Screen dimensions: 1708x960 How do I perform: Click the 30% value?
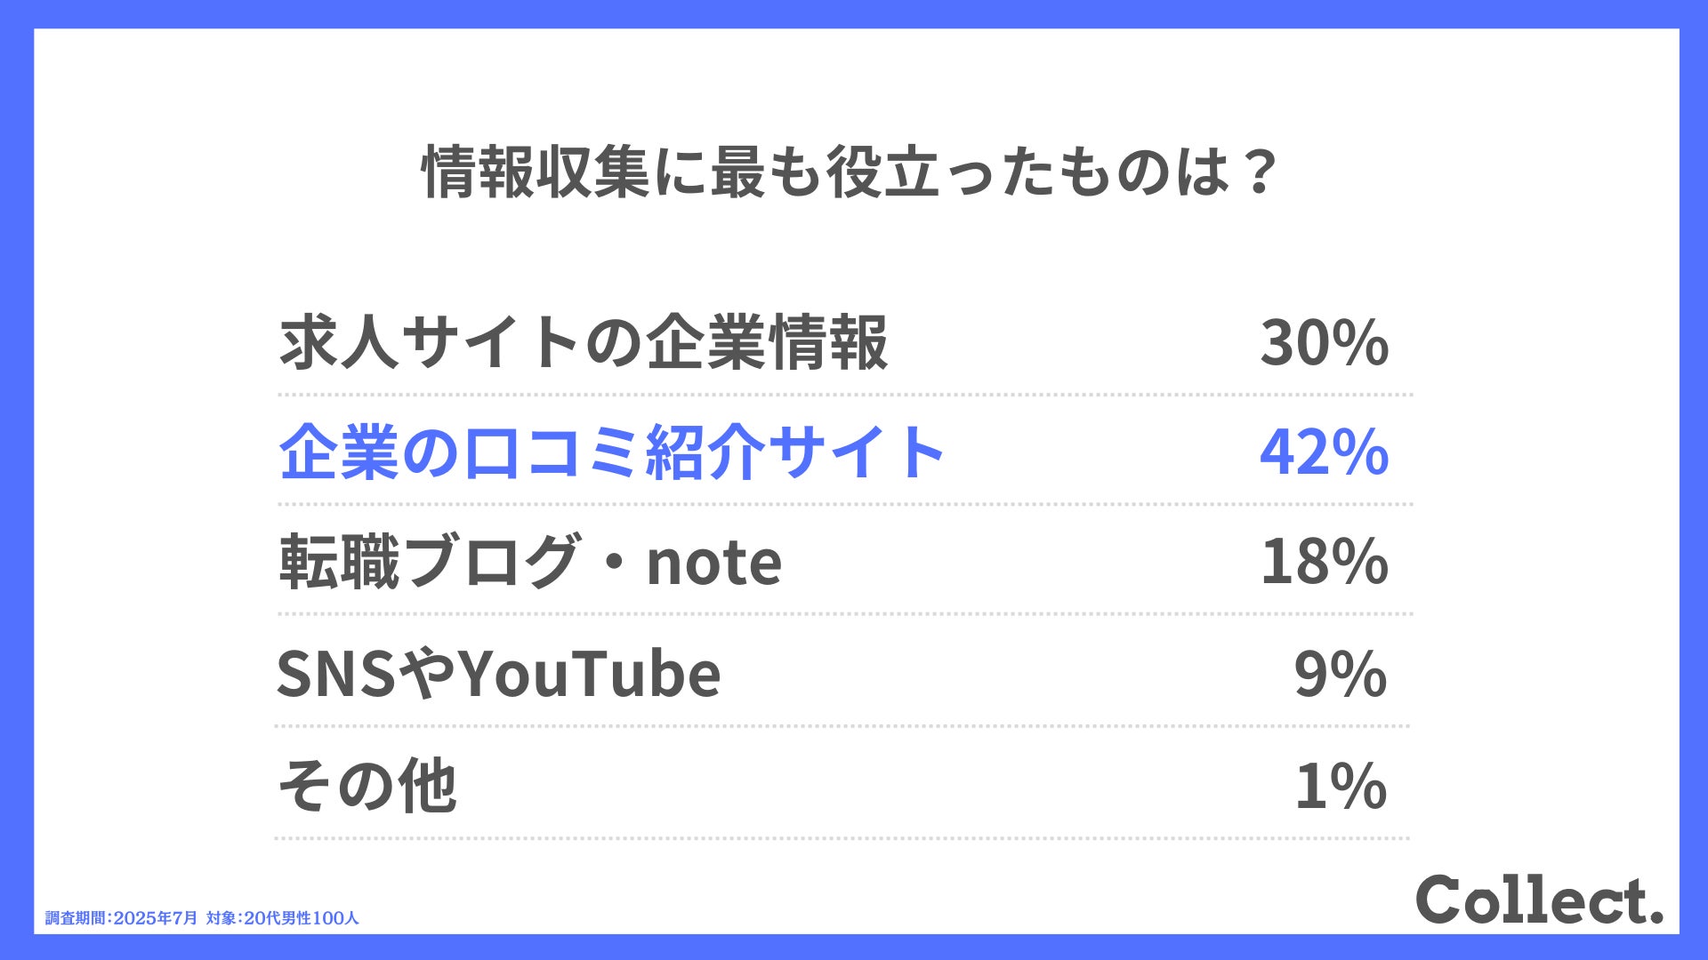pyautogui.click(x=1325, y=343)
